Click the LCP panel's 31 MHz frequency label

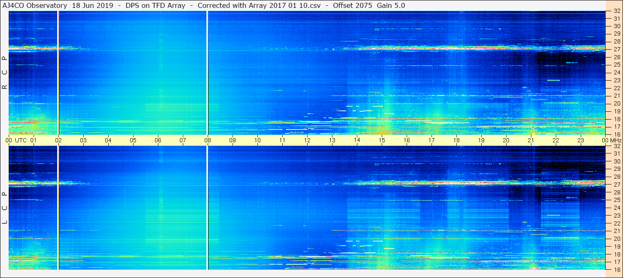coord(617,153)
